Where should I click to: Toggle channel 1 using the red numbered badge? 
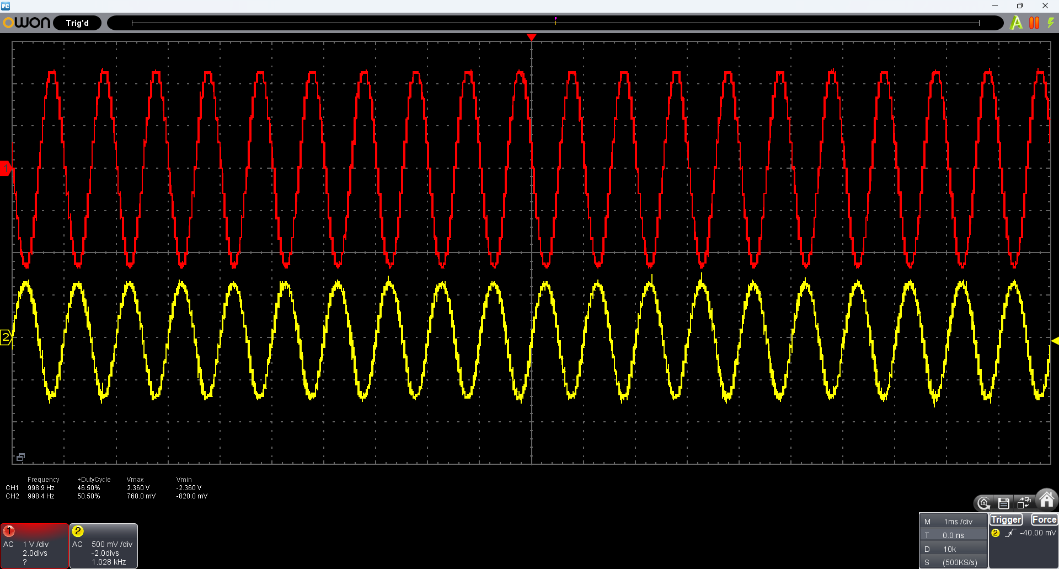click(9, 531)
